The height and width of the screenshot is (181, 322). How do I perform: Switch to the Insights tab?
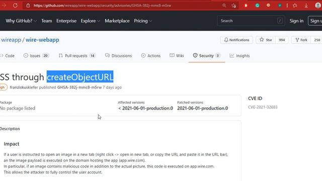coord(239,56)
